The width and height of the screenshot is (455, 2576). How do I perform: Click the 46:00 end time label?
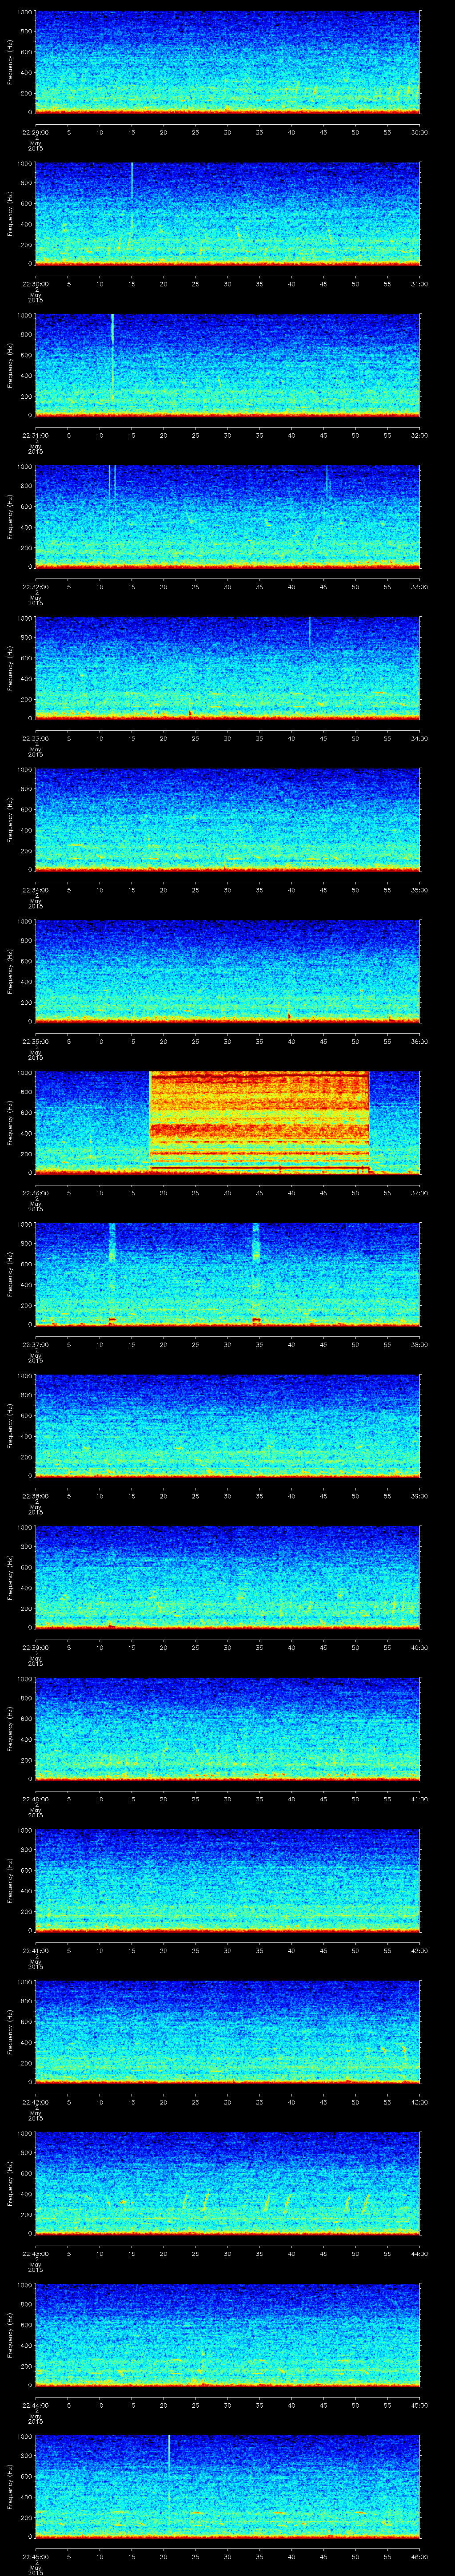(x=420, y=2557)
